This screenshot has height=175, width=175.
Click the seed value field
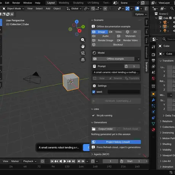tap(124, 92)
